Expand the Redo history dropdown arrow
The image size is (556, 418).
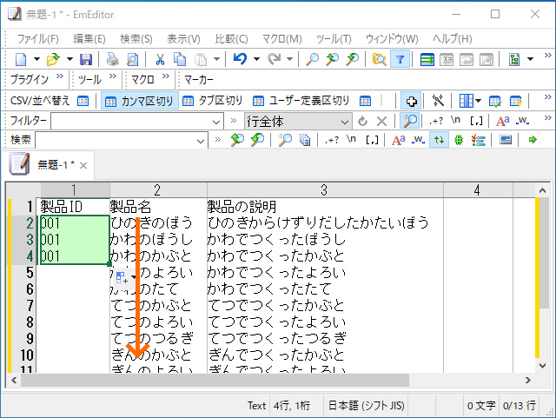289,59
